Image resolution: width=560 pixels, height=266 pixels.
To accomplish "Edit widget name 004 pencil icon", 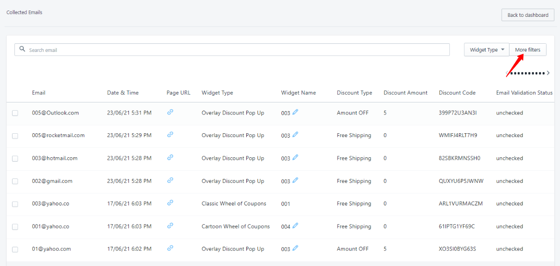I will coord(295,226).
